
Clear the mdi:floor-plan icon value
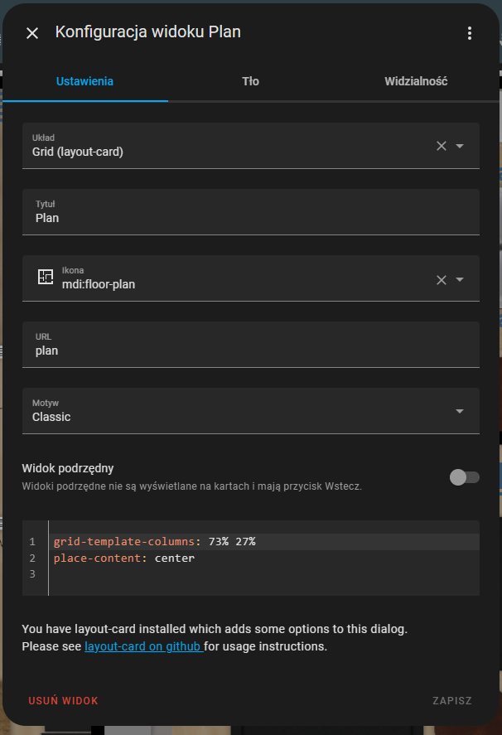pyautogui.click(x=441, y=280)
